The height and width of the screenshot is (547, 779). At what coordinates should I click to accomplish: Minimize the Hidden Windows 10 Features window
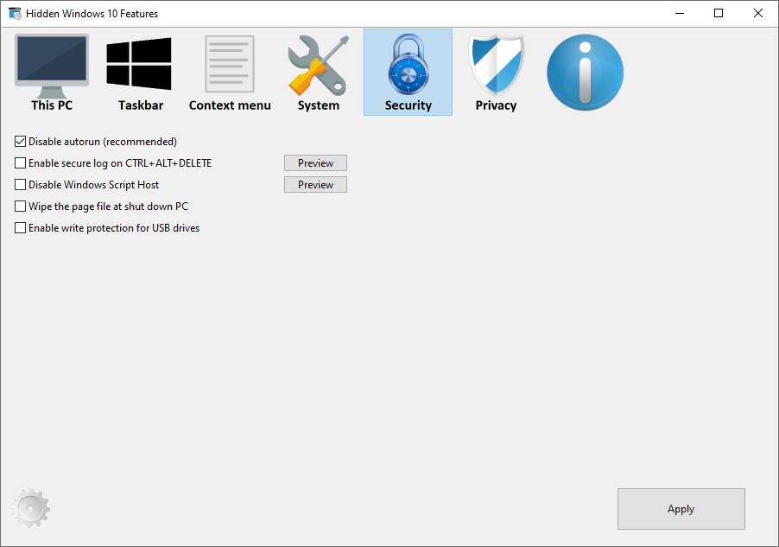pos(680,14)
